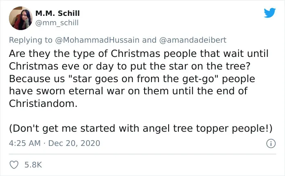
Task: Like the tweet with heart icon
Action: [x=14, y=165]
